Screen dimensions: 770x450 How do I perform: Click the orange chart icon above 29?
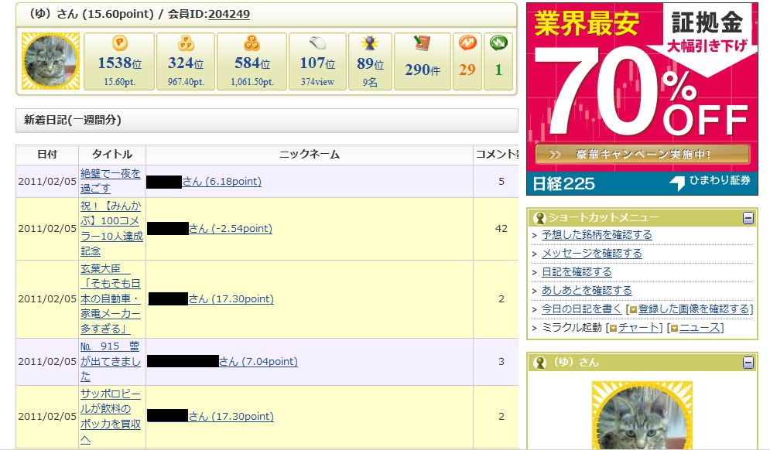coord(467,43)
